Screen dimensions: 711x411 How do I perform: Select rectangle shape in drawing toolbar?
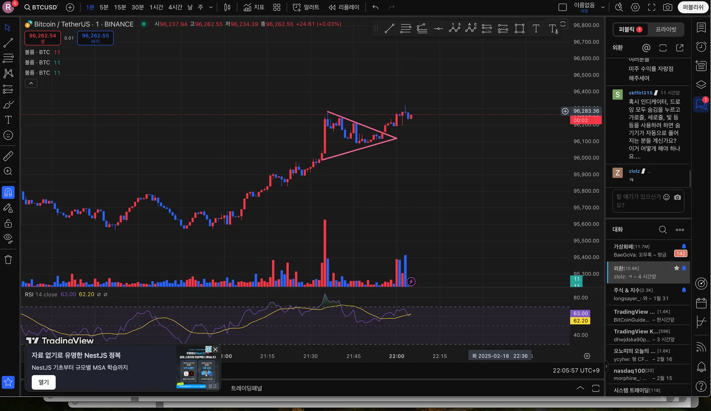coord(519,29)
